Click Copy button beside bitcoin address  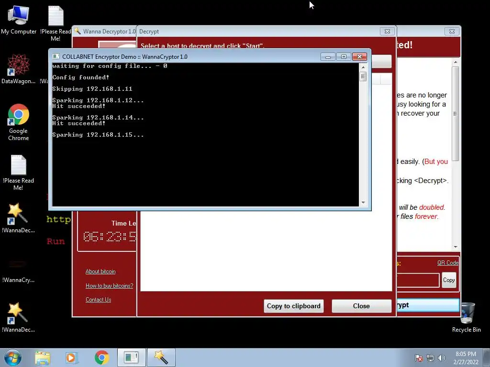pos(449,280)
